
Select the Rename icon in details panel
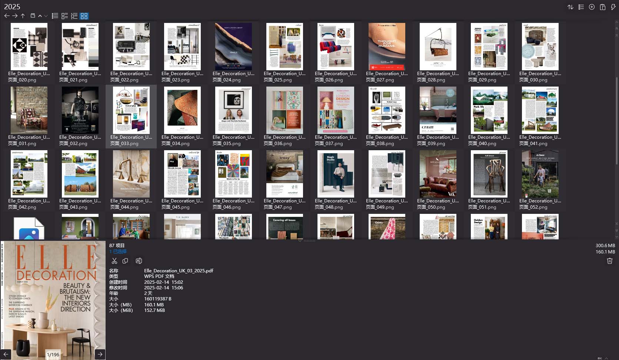(139, 260)
